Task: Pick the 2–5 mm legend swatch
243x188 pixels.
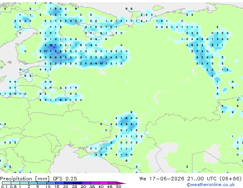Action: click(x=33, y=183)
